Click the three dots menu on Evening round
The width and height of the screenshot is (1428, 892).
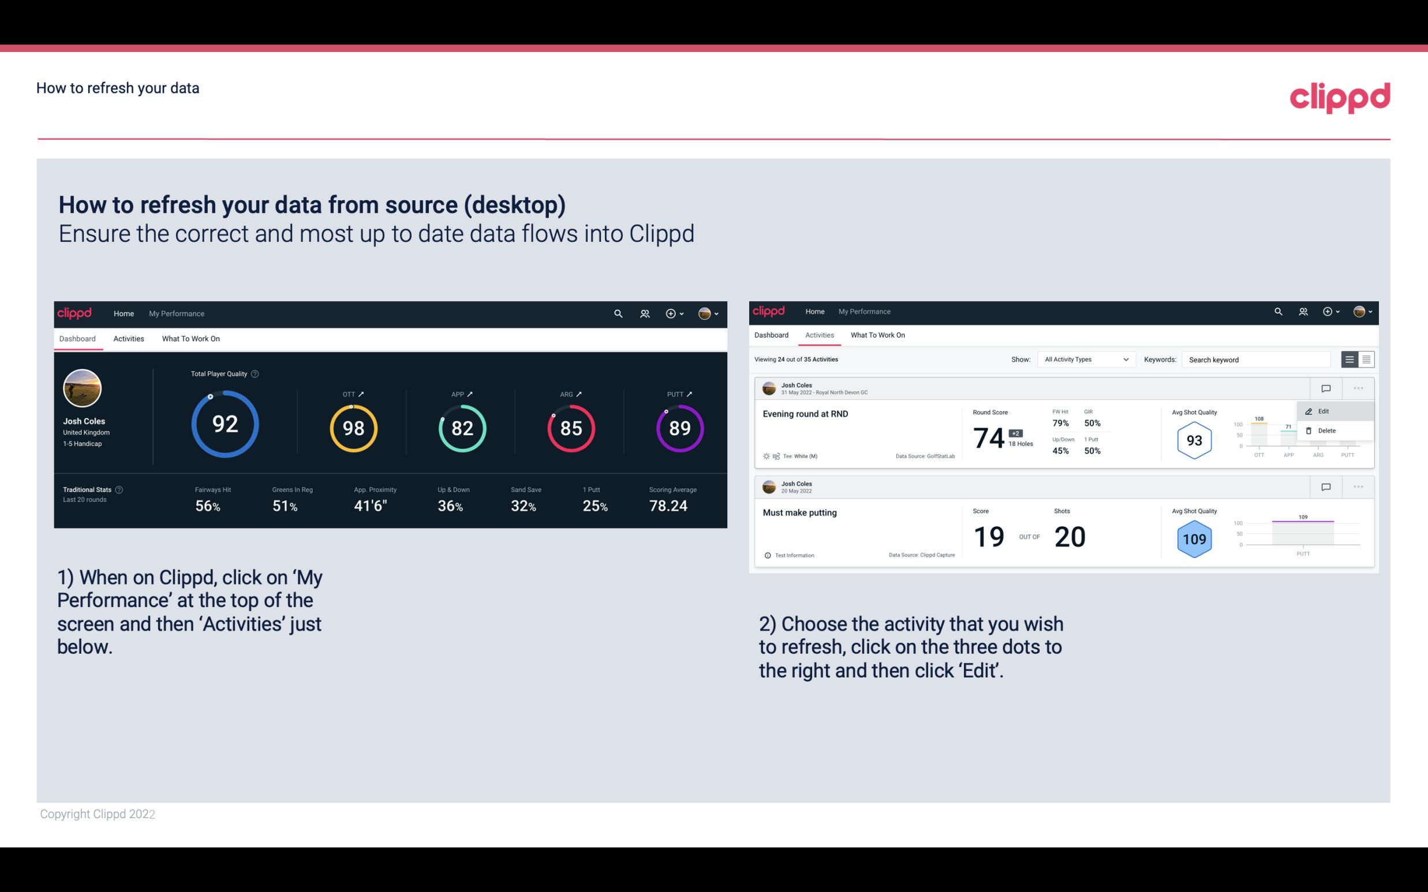(x=1357, y=387)
